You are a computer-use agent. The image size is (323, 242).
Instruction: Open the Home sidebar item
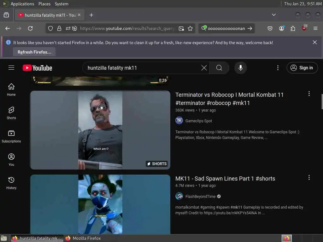pos(11,90)
